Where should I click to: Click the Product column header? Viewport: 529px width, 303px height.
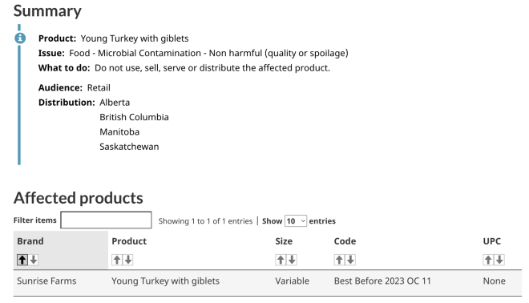point(129,241)
